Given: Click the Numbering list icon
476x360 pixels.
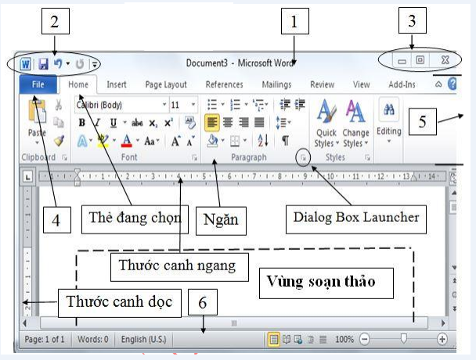Looking at the screenshot, I should coord(235,105).
